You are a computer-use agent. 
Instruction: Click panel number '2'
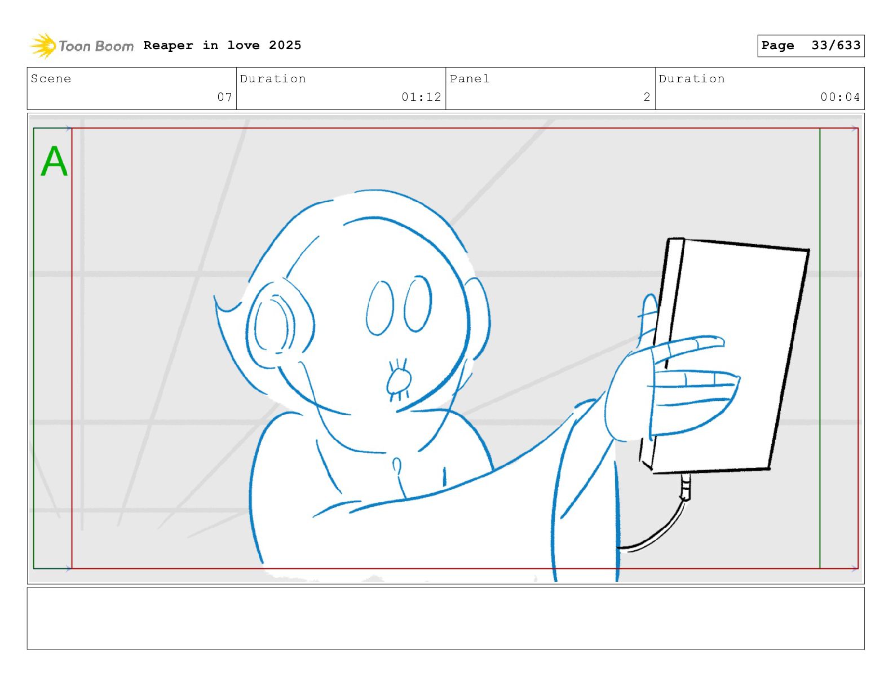click(647, 97)
